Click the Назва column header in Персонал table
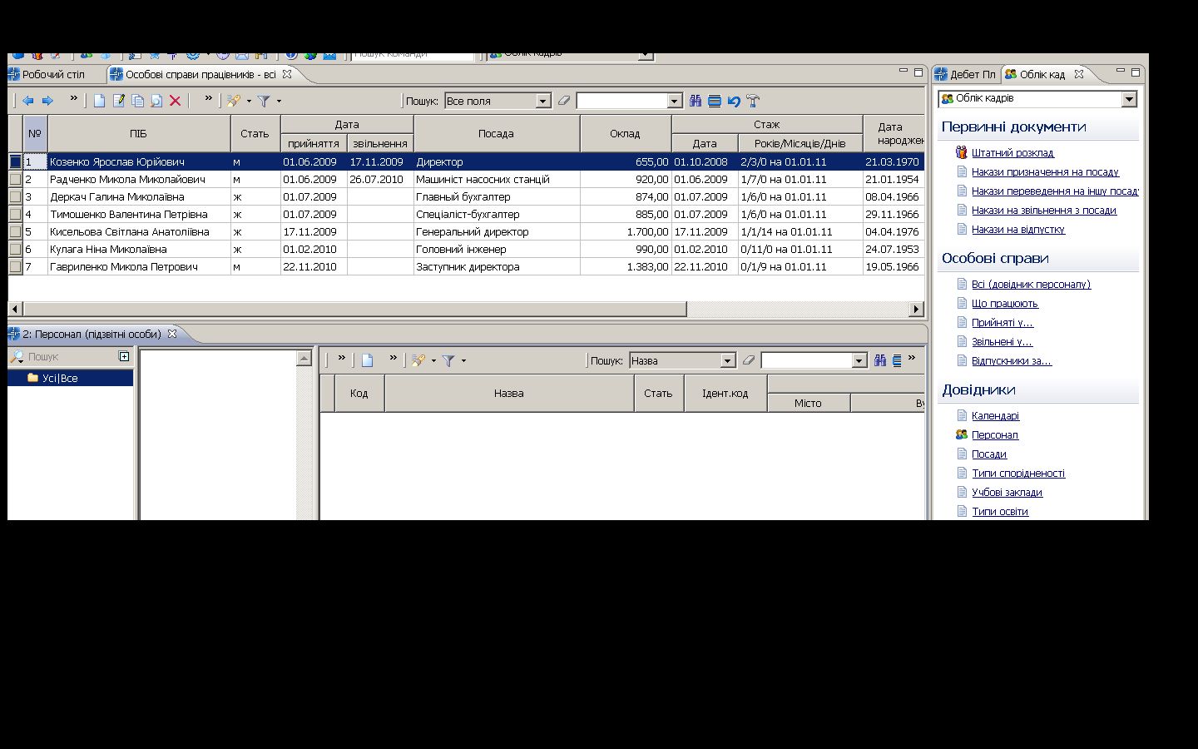 509,393
